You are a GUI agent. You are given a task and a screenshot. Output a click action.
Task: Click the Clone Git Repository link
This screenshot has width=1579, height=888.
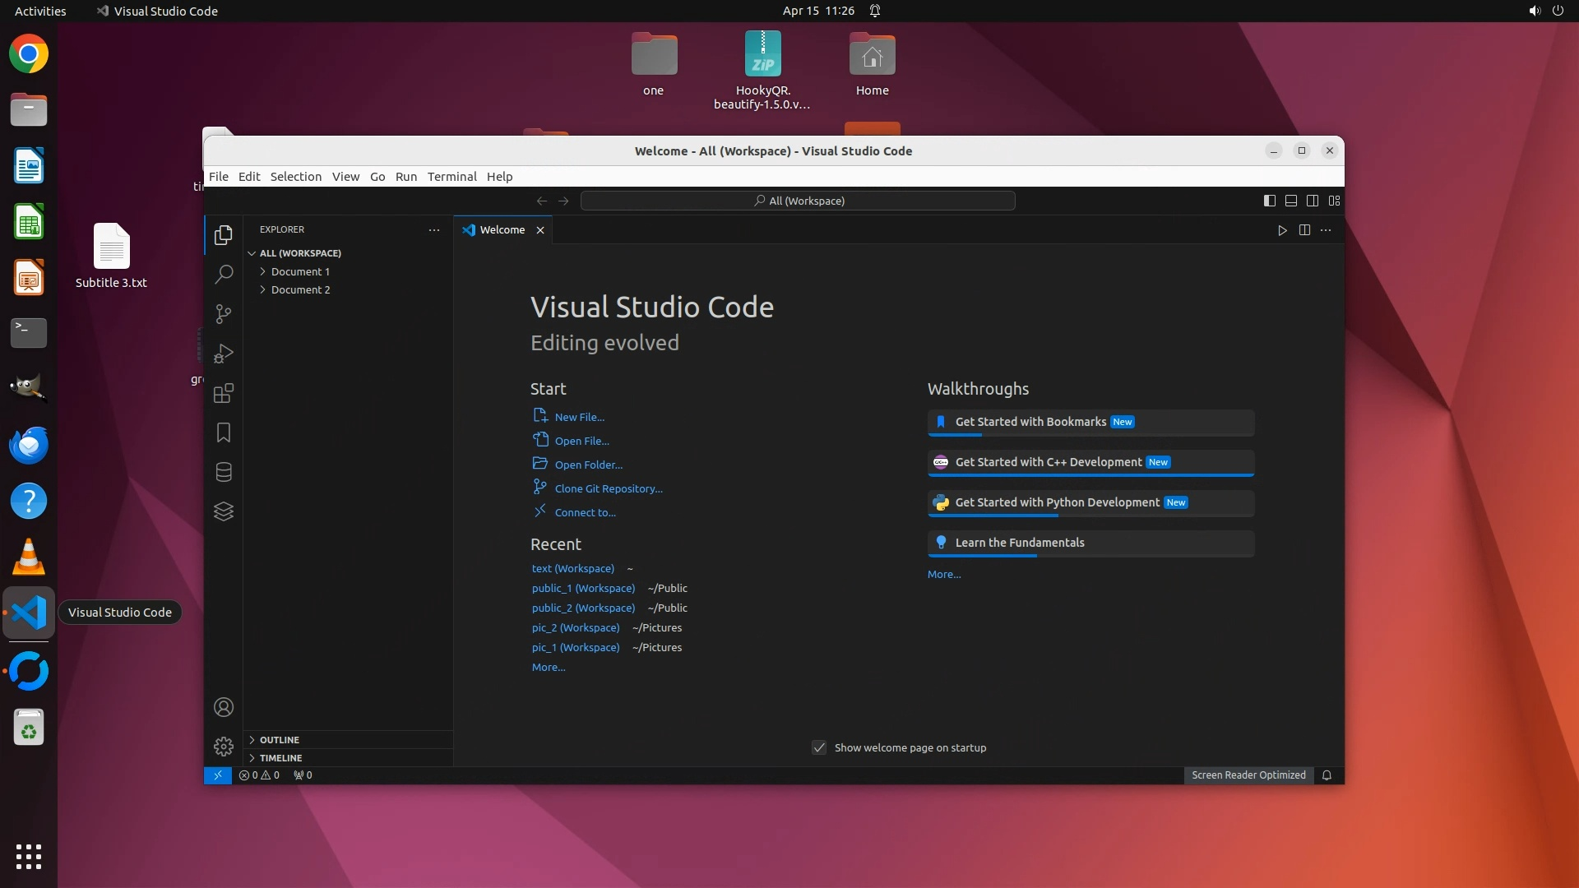608,488
